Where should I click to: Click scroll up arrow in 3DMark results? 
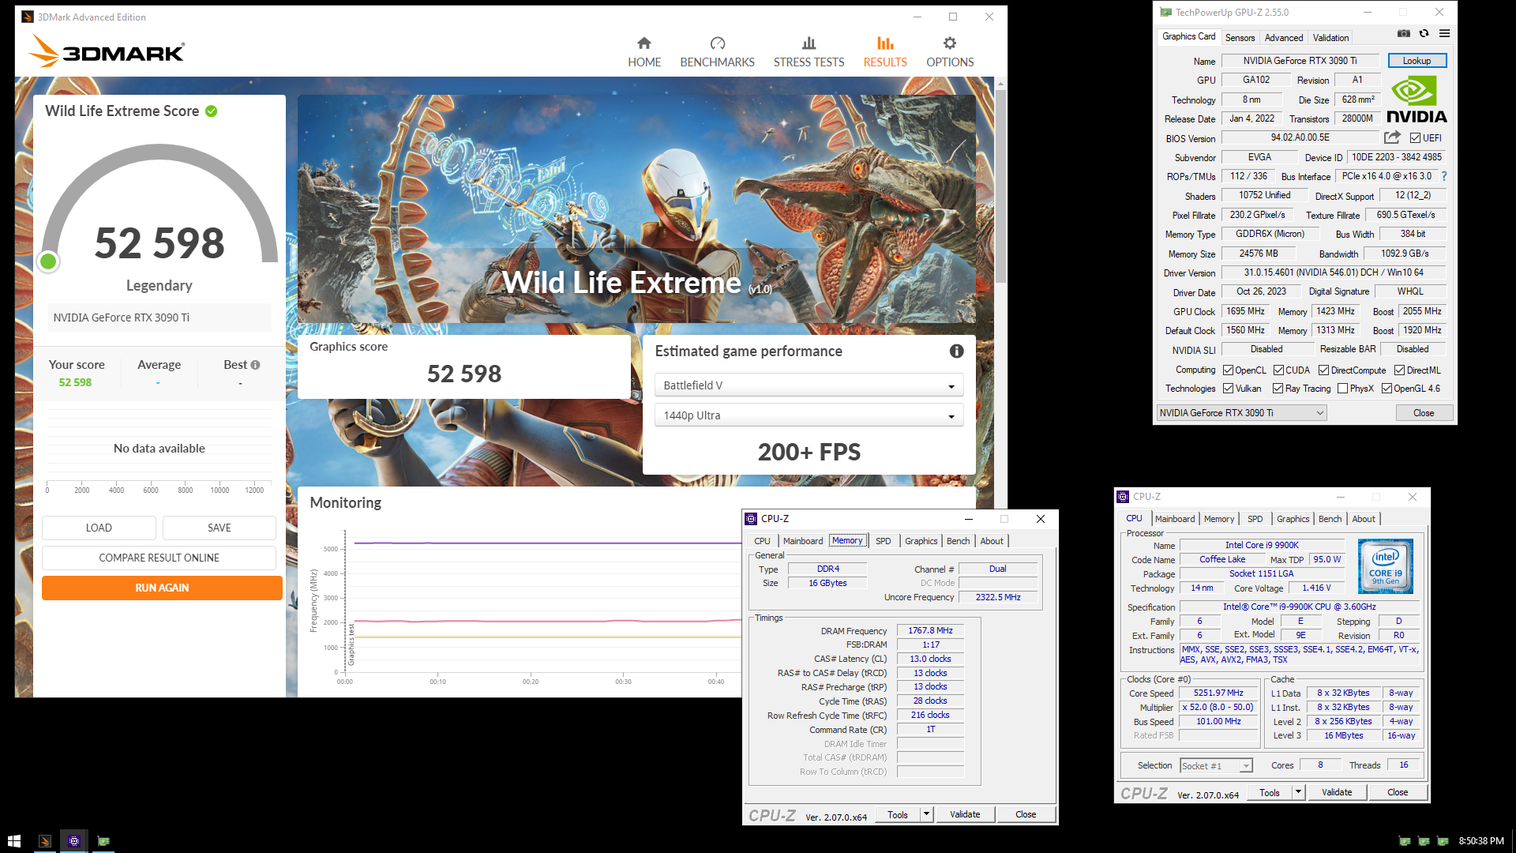(x=1000, y=83)
